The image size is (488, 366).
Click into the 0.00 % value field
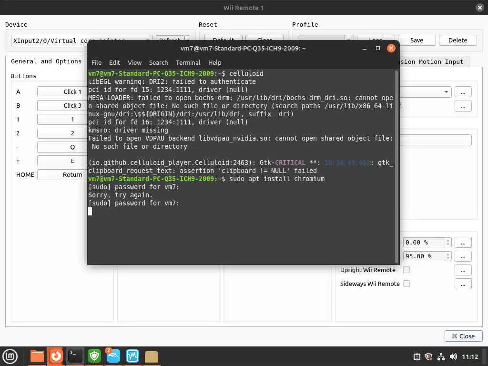point(424,243)
